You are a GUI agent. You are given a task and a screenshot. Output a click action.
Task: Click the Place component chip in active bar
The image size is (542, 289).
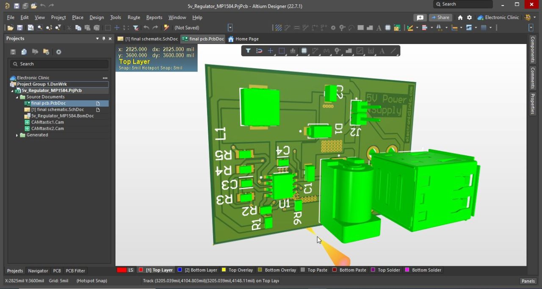[x=304, y=51]
